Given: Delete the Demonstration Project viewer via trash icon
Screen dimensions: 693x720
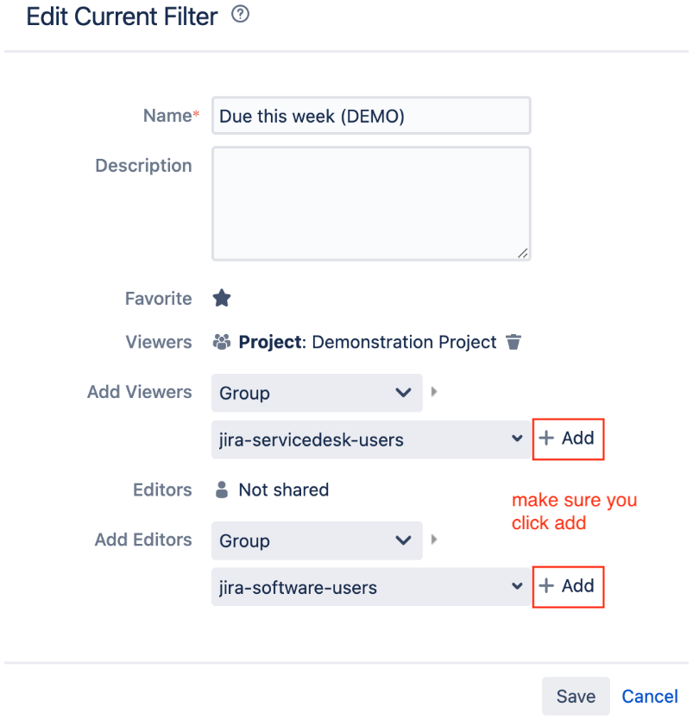Looking at the screenshot, I should pyautogui.click(x=513, y=342).
